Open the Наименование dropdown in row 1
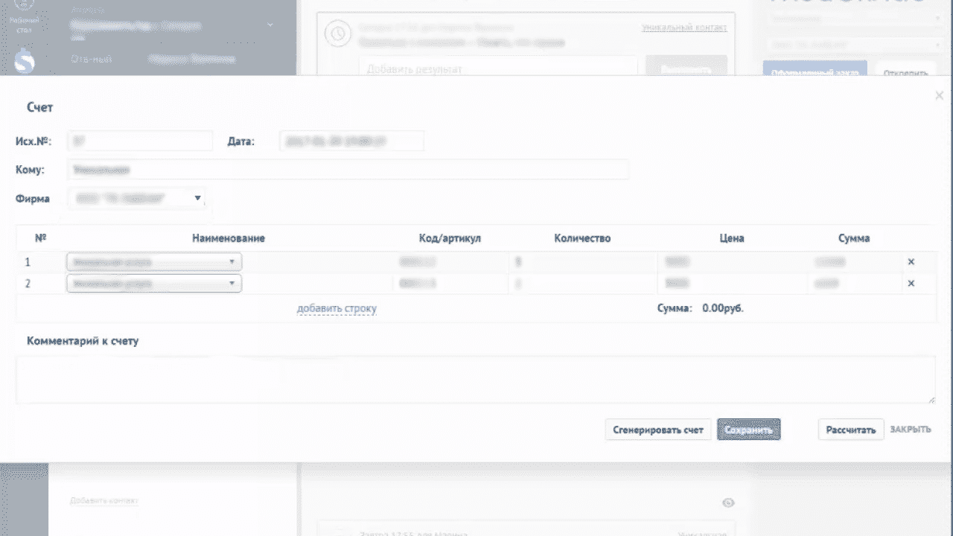Image resolution: width=953 pixels, height=536 pixels. pos(153,262)
